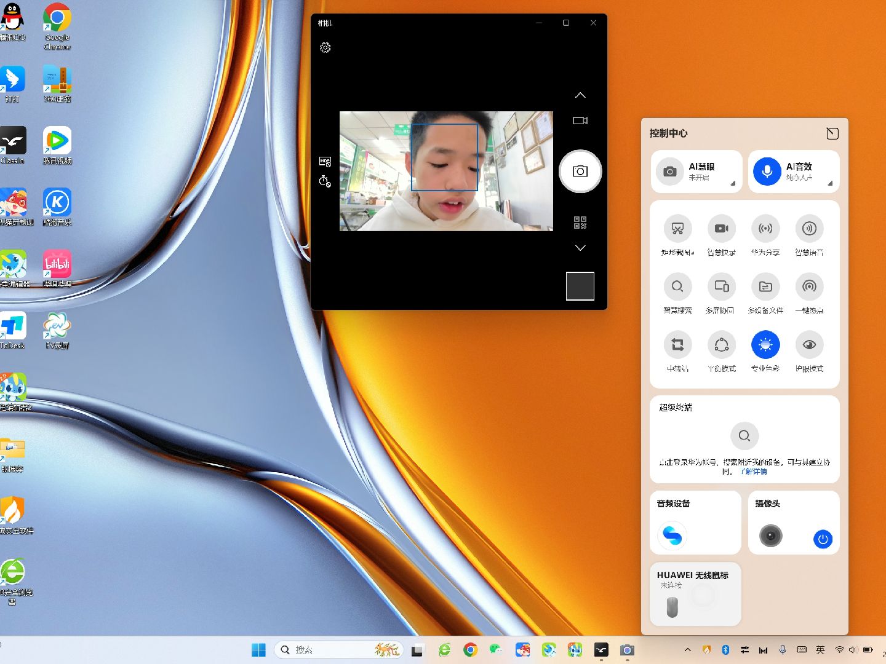Image resolution: width=886 pixels, height=664 pixels.
Task: Open the last captured photo thumbnail
Action: [x=580, y=286]
